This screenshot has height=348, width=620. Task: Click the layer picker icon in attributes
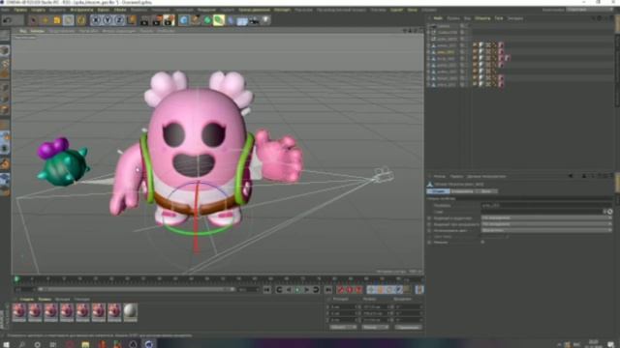609,212
